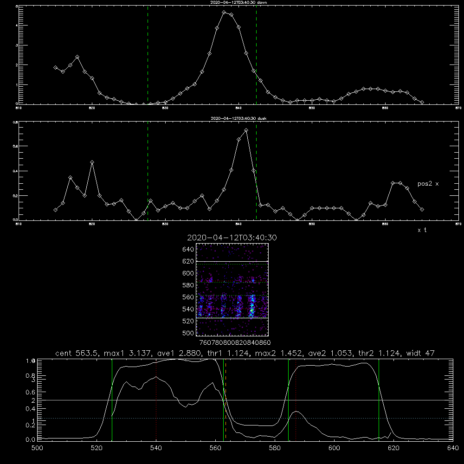
Task: Click the y-axis label "580" beside the spectrogram image
Action: click(x=188, y=285)
